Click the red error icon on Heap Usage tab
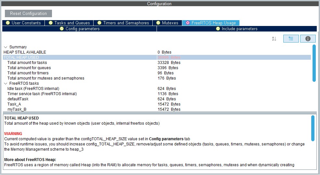320x175 pixels. (188, 23)
